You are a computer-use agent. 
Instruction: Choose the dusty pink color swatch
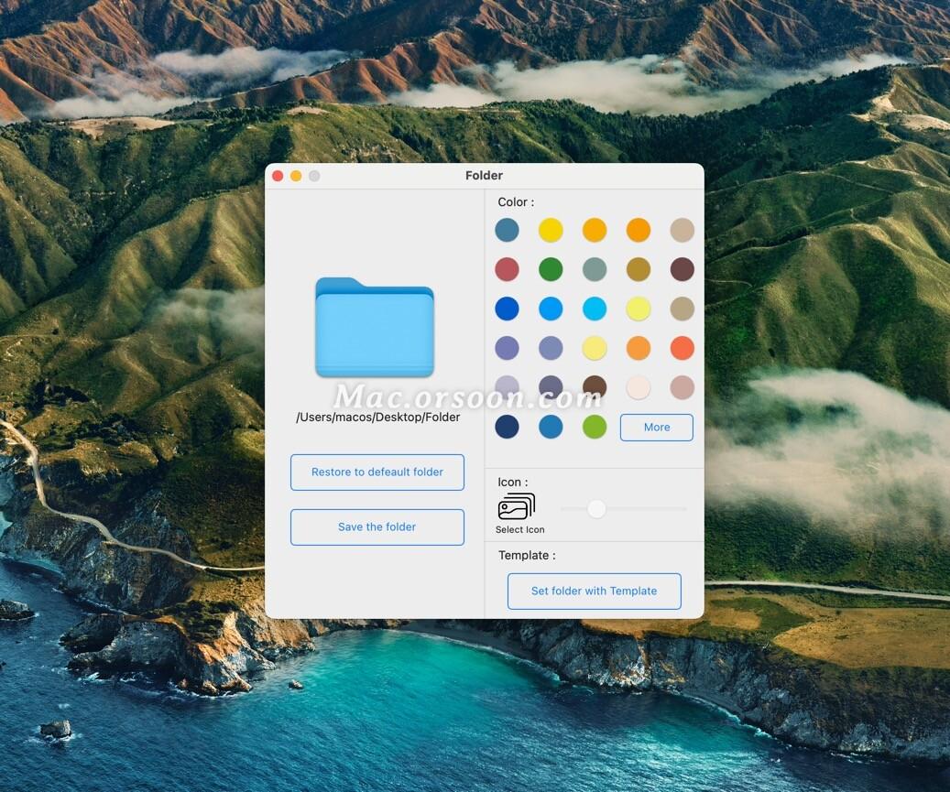[682, 387]
